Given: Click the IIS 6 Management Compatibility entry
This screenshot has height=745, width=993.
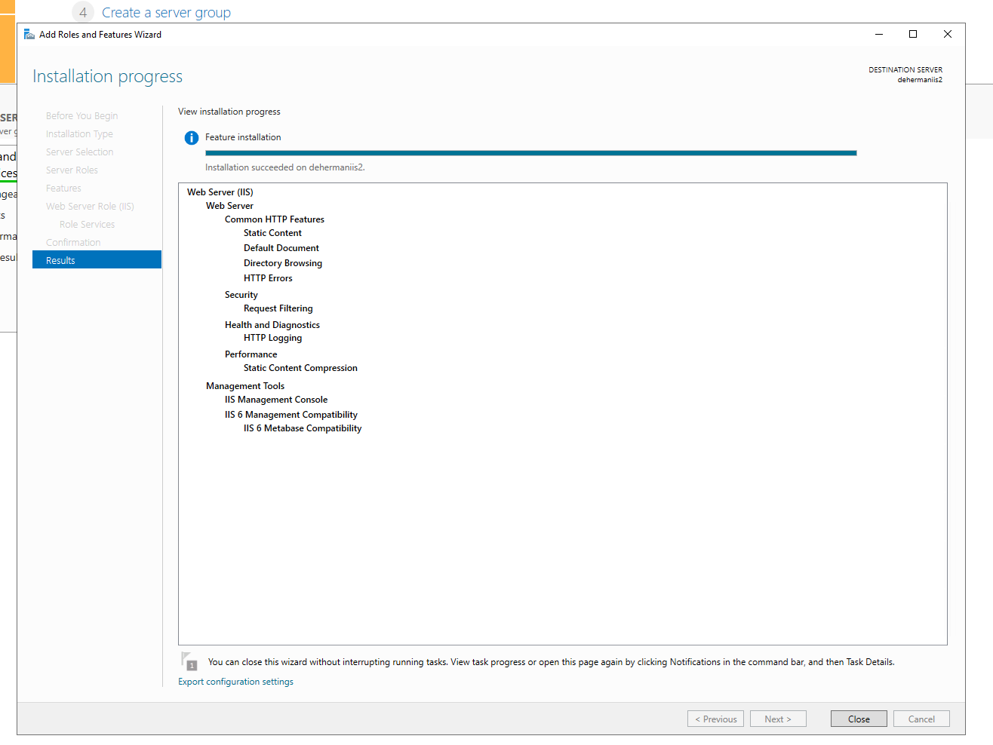Looking at the screenshot, I should pyautogui.click(x=291, y=415).
